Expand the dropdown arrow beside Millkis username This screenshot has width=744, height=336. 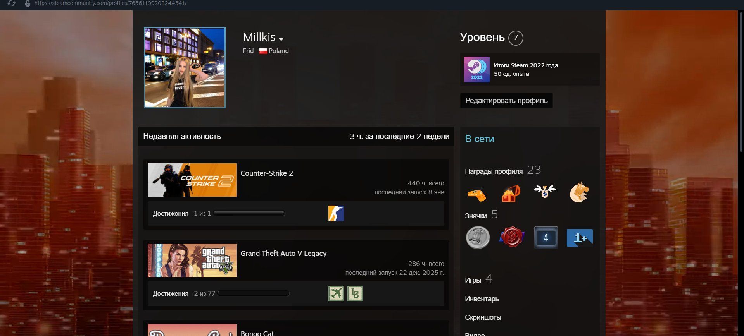coord(281,39)
